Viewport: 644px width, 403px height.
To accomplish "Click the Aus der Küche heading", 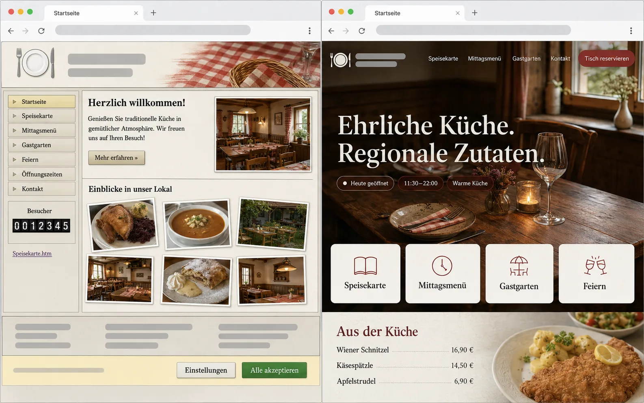I will [377, 331].
